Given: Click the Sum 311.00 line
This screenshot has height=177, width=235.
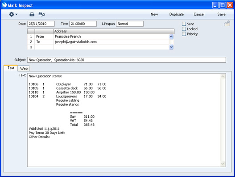Looking at the screenshot, I should (x=82, y=117).
